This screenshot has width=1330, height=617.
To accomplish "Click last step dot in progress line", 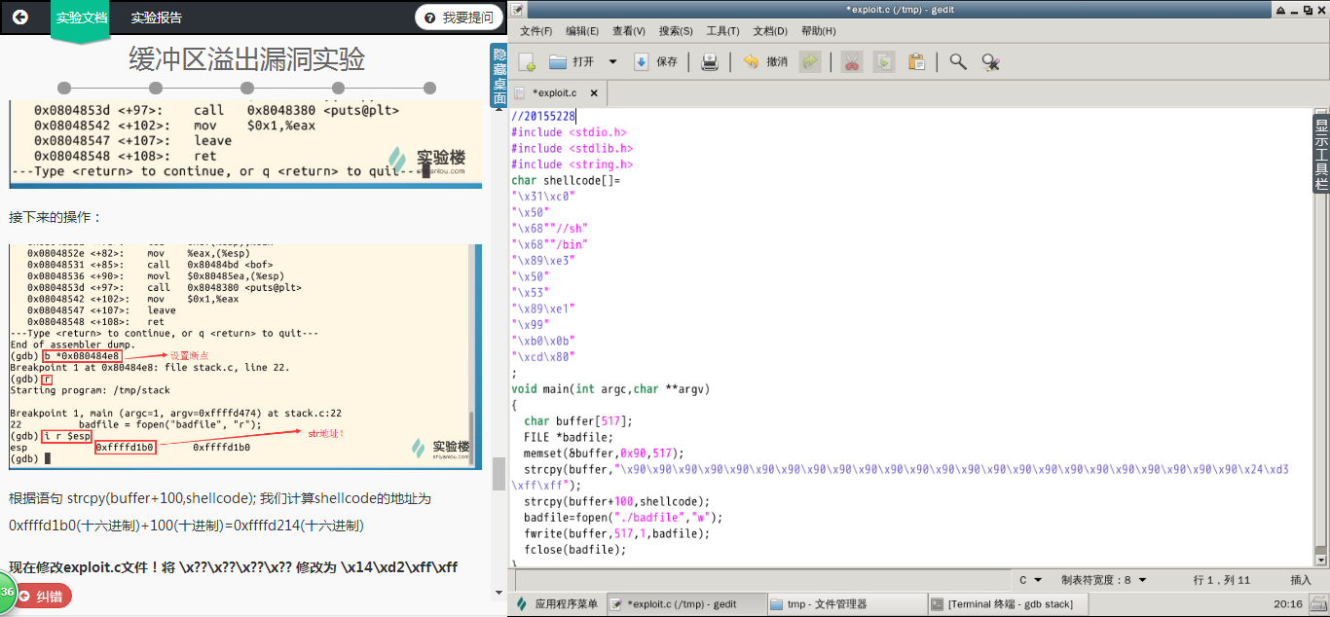I will 429,89.
